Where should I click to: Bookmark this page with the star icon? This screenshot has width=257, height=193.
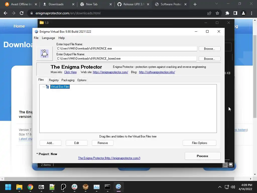[x=217, y=13]
